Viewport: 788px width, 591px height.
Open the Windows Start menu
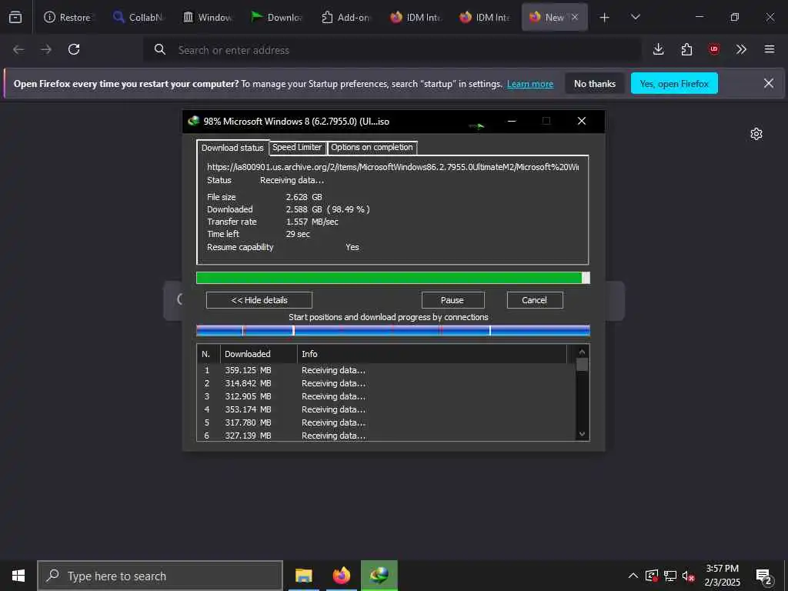18,576
